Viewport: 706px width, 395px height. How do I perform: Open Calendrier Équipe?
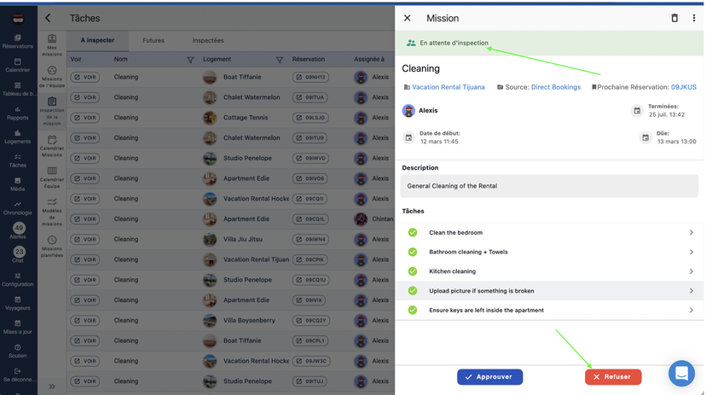[x=52, y=177]
